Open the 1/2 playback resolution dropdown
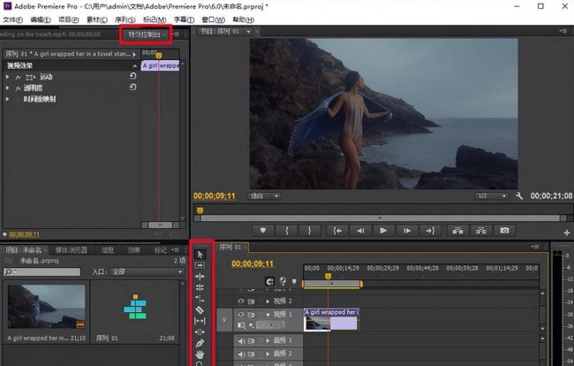Screen dimensions: 574x366 click(491, 196)
